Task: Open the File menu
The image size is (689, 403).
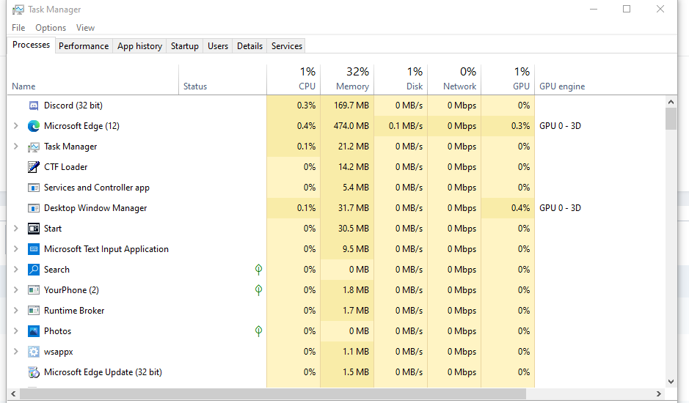Action: pos(18,28)
